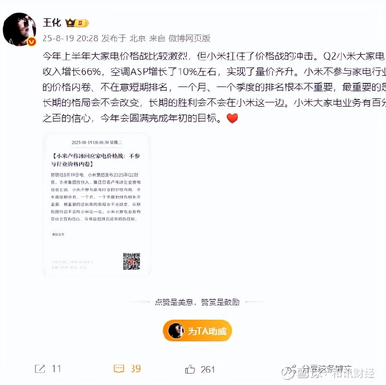Click the QR code in attached image
This screenshot has height=385, width=386.
tap(132, 261)
